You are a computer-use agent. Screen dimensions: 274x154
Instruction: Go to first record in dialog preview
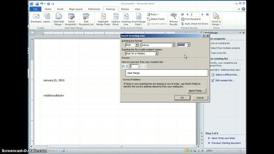(123, 66)
